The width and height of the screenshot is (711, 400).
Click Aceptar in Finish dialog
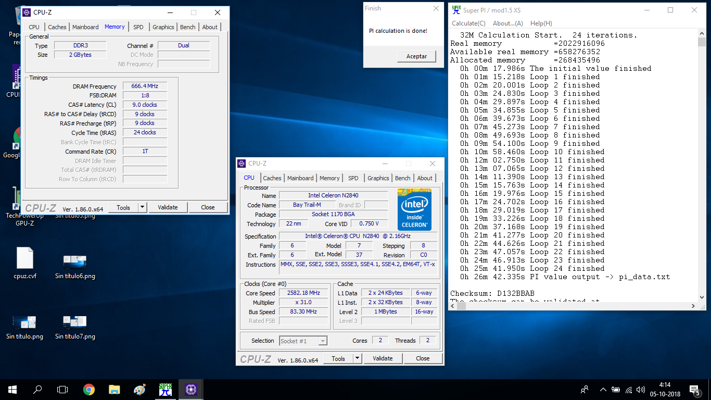coord(416,56)
